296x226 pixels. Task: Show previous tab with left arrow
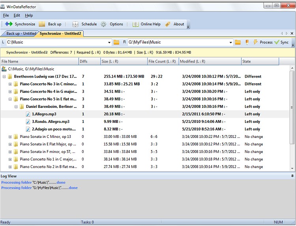pyautogui.click(x=282, y=33)
